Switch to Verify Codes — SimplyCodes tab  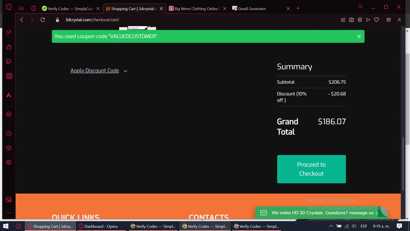[68, 8]
